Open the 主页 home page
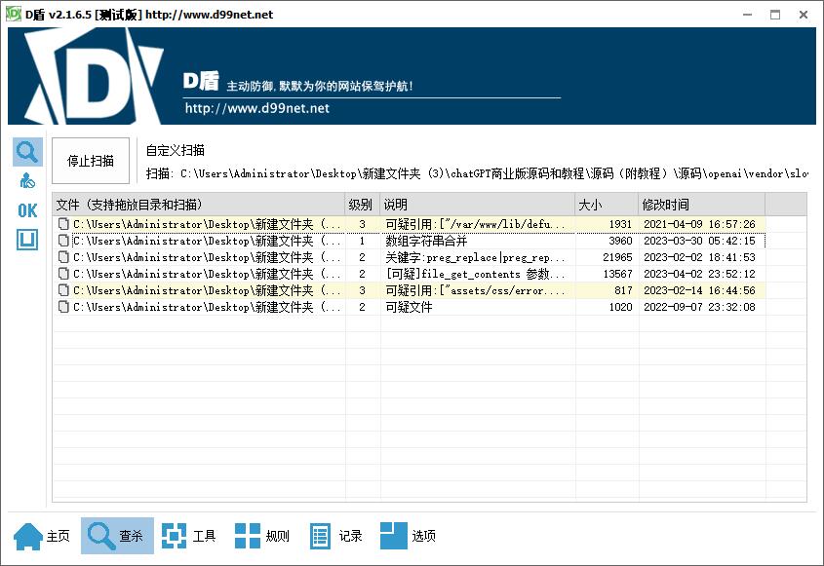Screen dimensions: 824x566 [43, 536]
